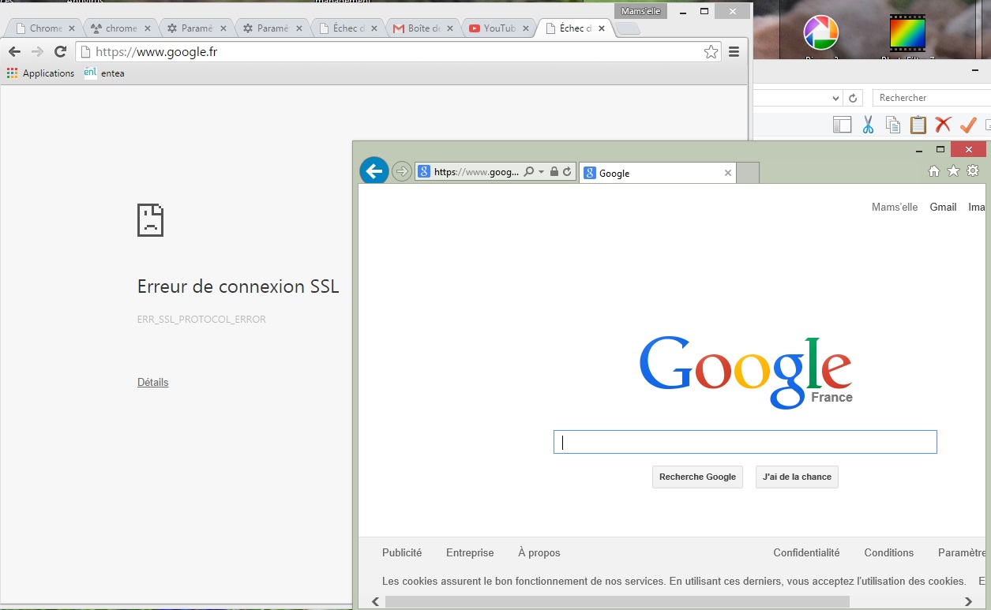Close the Gmail 'Boîte de' tab
The height and width of the screenshot is (610, 991).
[450, 28]
